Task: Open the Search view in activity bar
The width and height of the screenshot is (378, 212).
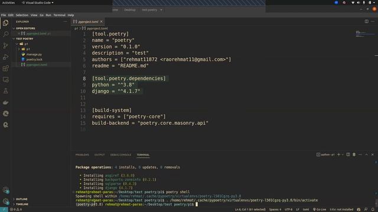Action: pyautogui.click(x=5, y=34)
